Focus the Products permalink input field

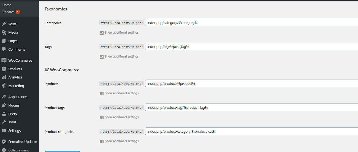pyautogui.click(x=252, y=83)
